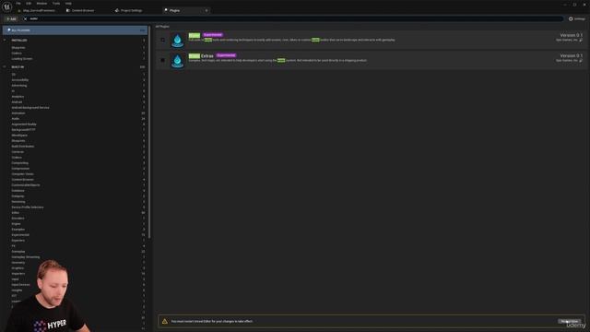Select the Build Distribution category

tap(22, 146)
